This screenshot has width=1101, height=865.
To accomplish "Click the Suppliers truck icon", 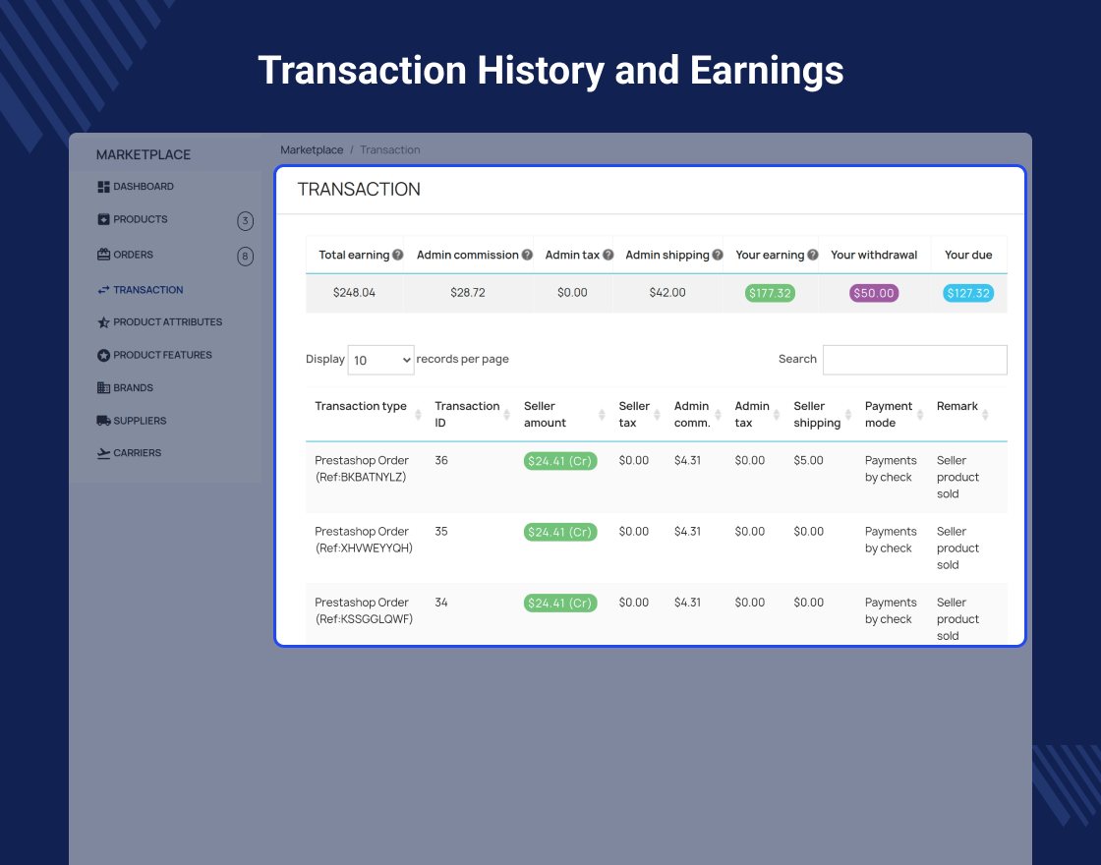I will 103,421.
